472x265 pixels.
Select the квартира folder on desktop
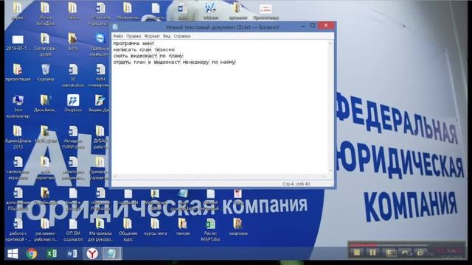[x=237, y=227]
